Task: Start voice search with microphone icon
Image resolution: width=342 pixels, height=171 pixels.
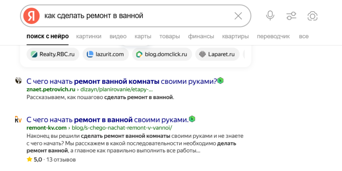Action: point(270,16)
